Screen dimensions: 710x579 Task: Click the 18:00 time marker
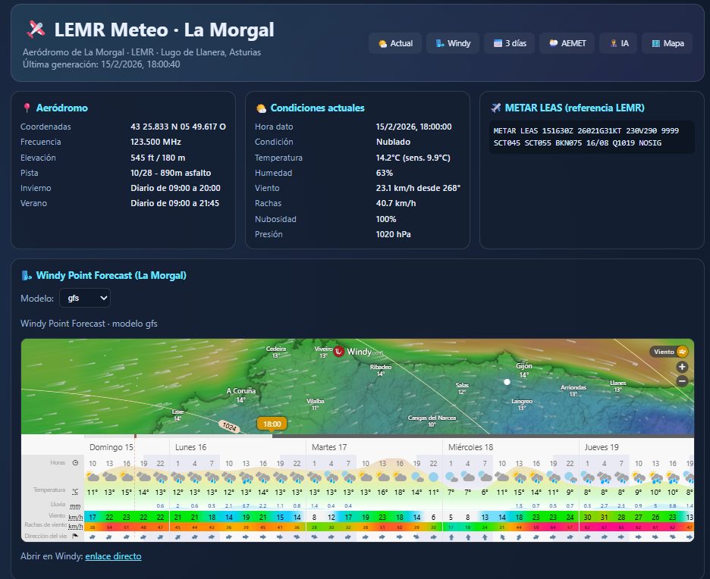[x=272, y=424]
